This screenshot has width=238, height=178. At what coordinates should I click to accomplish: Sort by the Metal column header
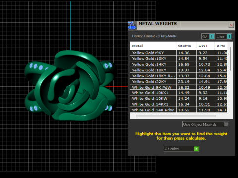153,46
